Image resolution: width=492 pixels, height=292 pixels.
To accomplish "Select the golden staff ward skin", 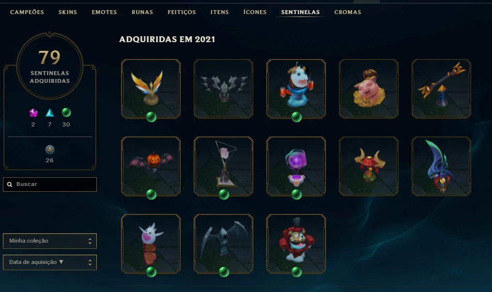I will (x=441, y=89).
